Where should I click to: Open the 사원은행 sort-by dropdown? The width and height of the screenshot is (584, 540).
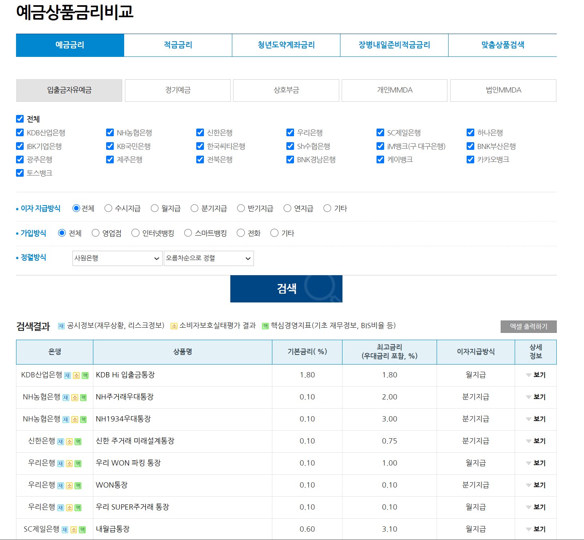(x=117, y=258)
